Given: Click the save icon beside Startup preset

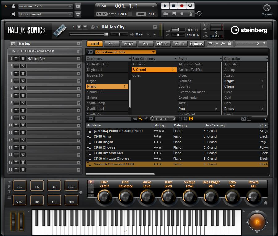Looking at the screenshot, I should 13,43.
